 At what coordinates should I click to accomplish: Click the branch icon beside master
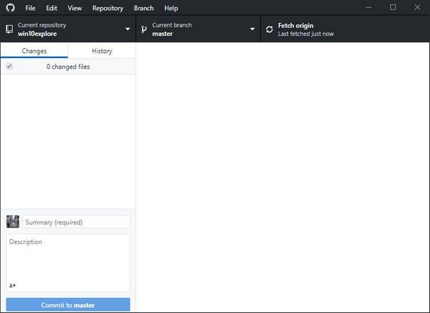[144, 29]
